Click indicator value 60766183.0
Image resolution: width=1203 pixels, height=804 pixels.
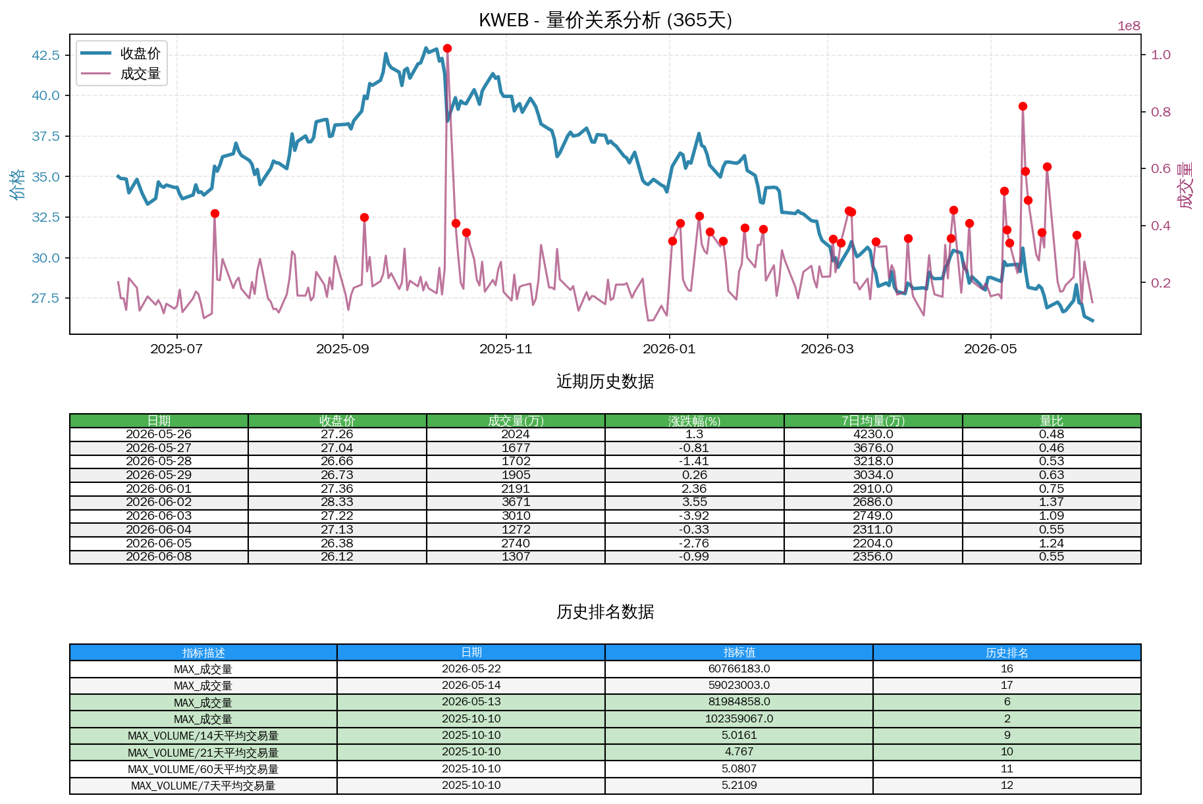[x=739, y=669]
